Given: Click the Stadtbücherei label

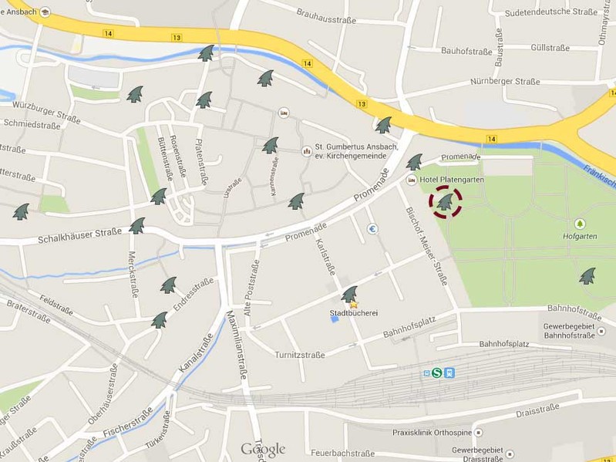Looking at the screenshot, I should 354,313.
